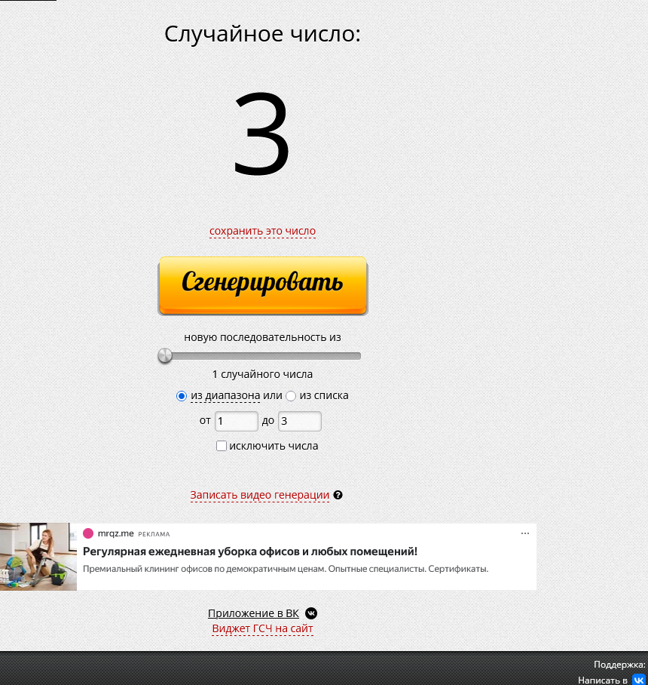
Task: Click the question mark help icon
Action: tap(338, 495)
